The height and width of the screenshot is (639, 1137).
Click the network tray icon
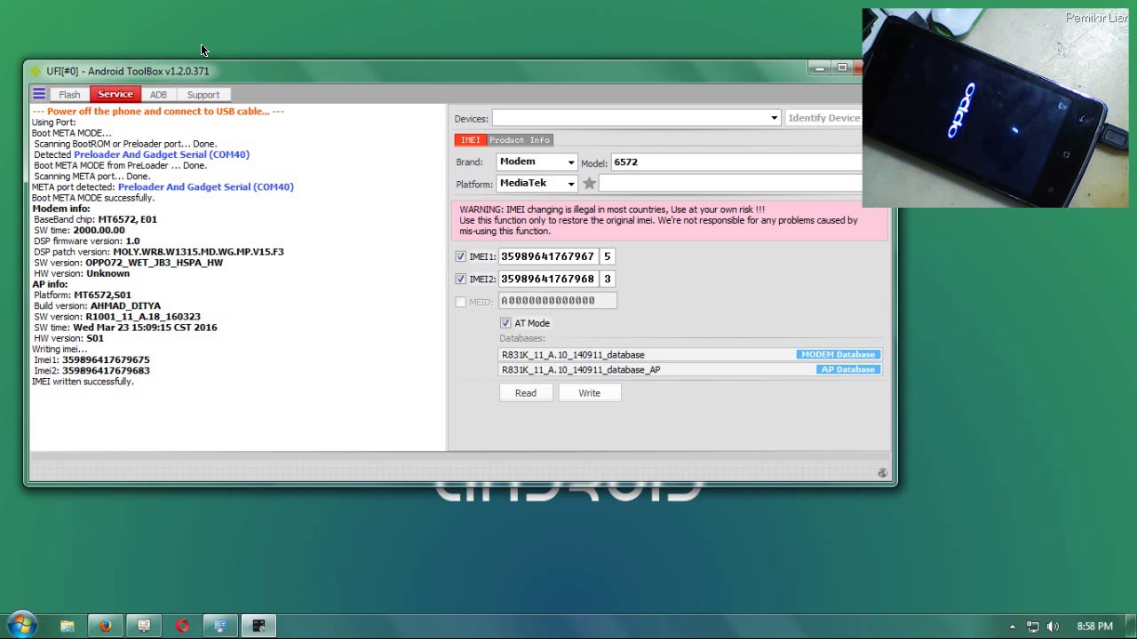click(x=1033, y=627)
